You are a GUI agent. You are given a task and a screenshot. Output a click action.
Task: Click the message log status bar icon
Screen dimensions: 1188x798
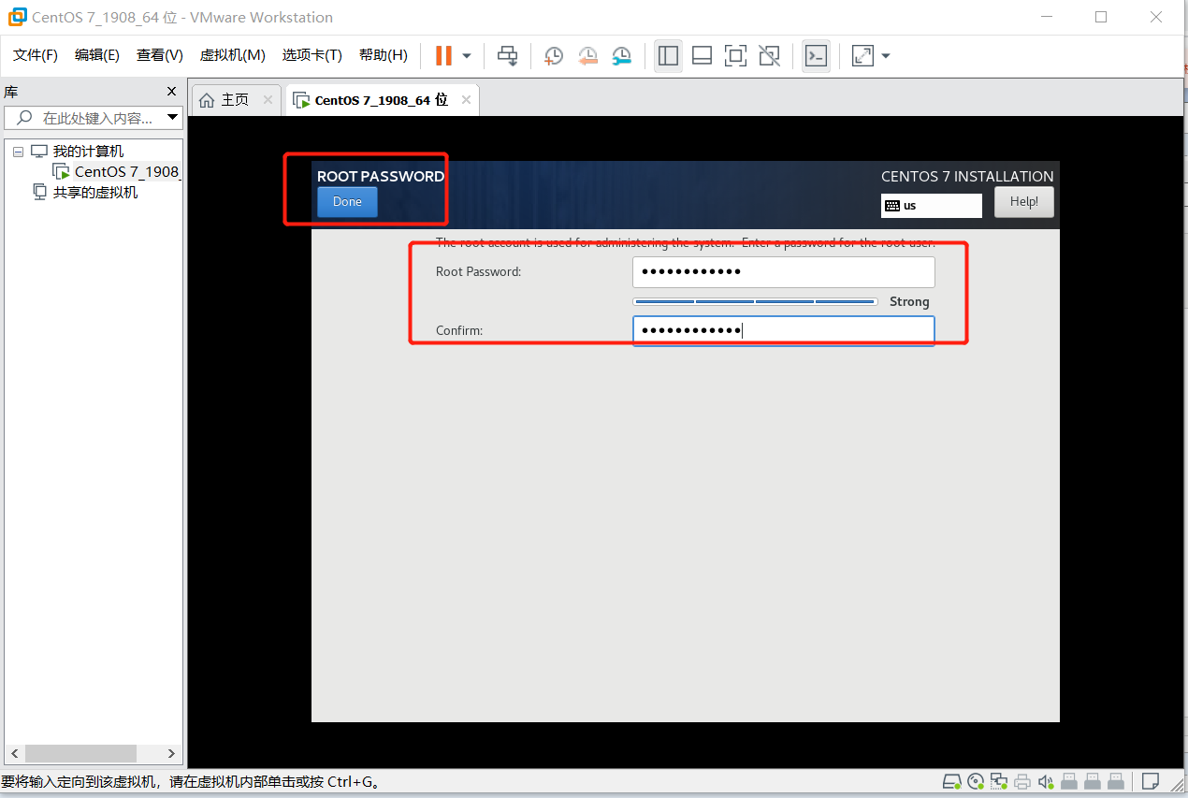click(x=1151, y=781)
